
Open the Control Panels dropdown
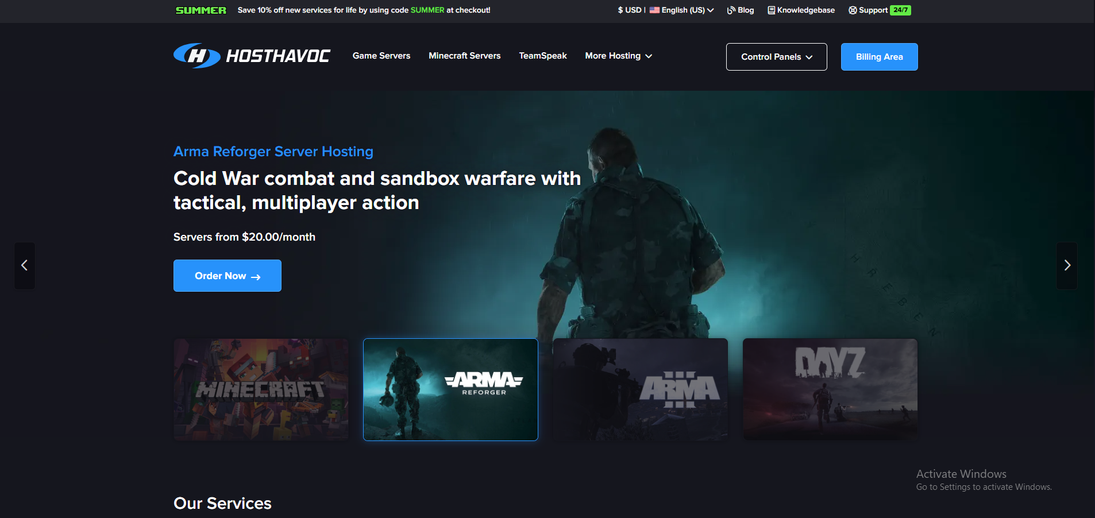pos(777,57)
